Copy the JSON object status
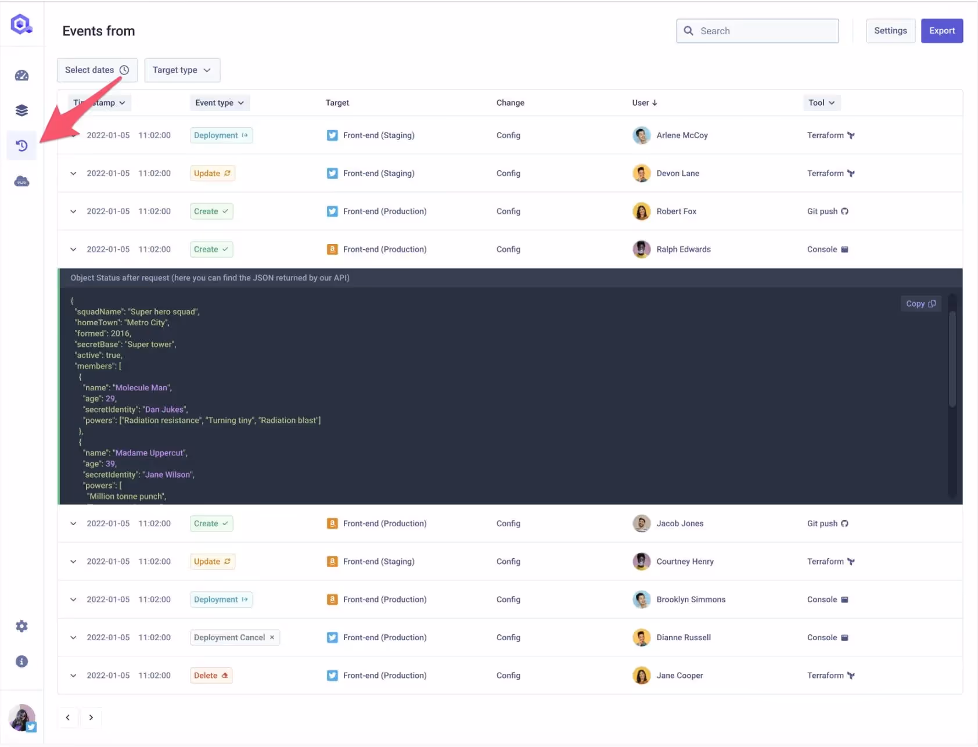 [920, 303]
